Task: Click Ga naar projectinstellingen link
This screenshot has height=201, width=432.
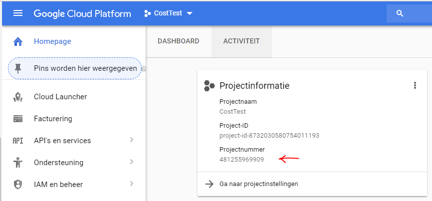Action: coord(258,184)
